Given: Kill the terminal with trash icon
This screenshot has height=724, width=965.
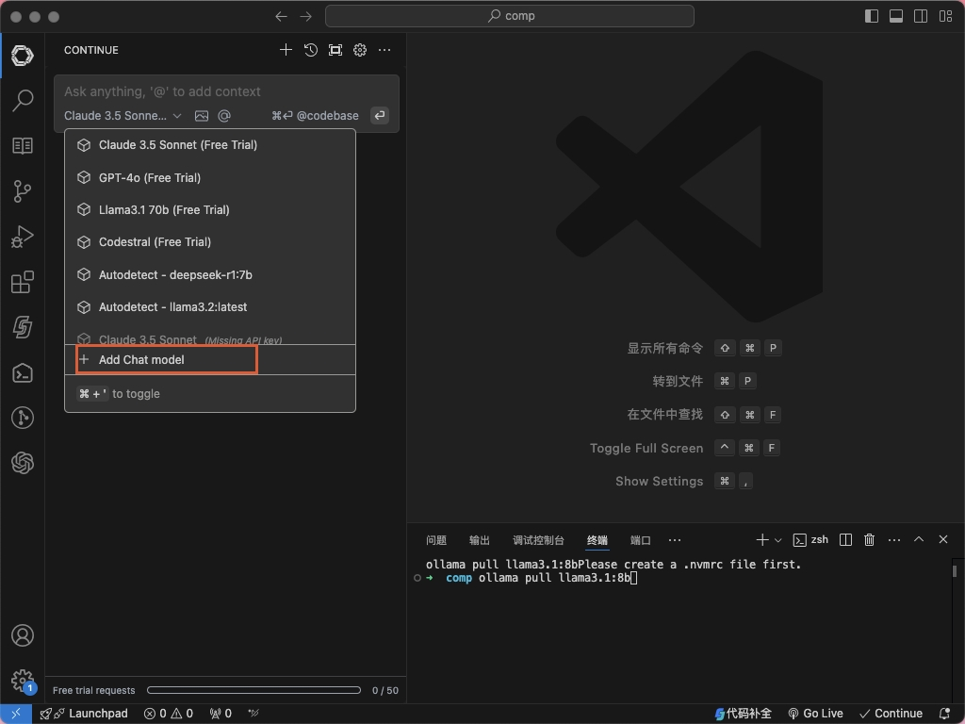Looking at the screenshot, I should coord(869,540).
